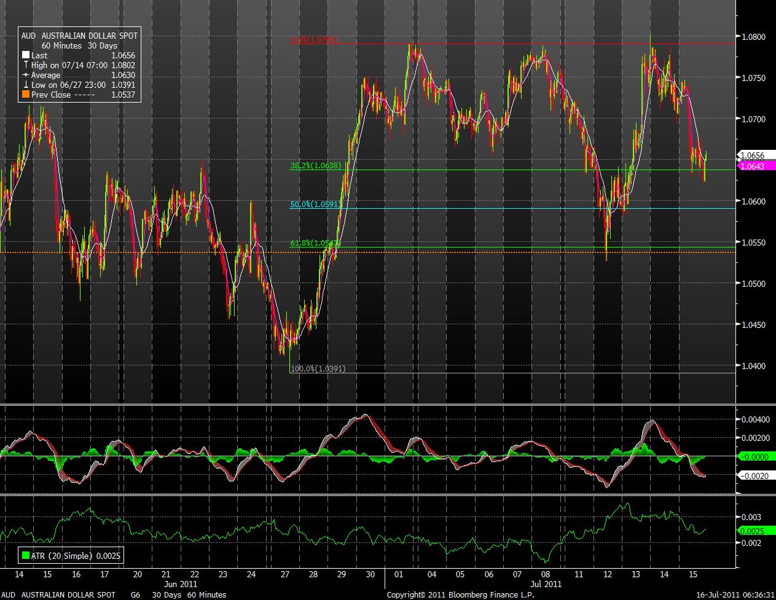776x600 pixels.
Task: Click the -0.0020 oscillator value tag
Action: pyautogui.click(x=753, y=476)
